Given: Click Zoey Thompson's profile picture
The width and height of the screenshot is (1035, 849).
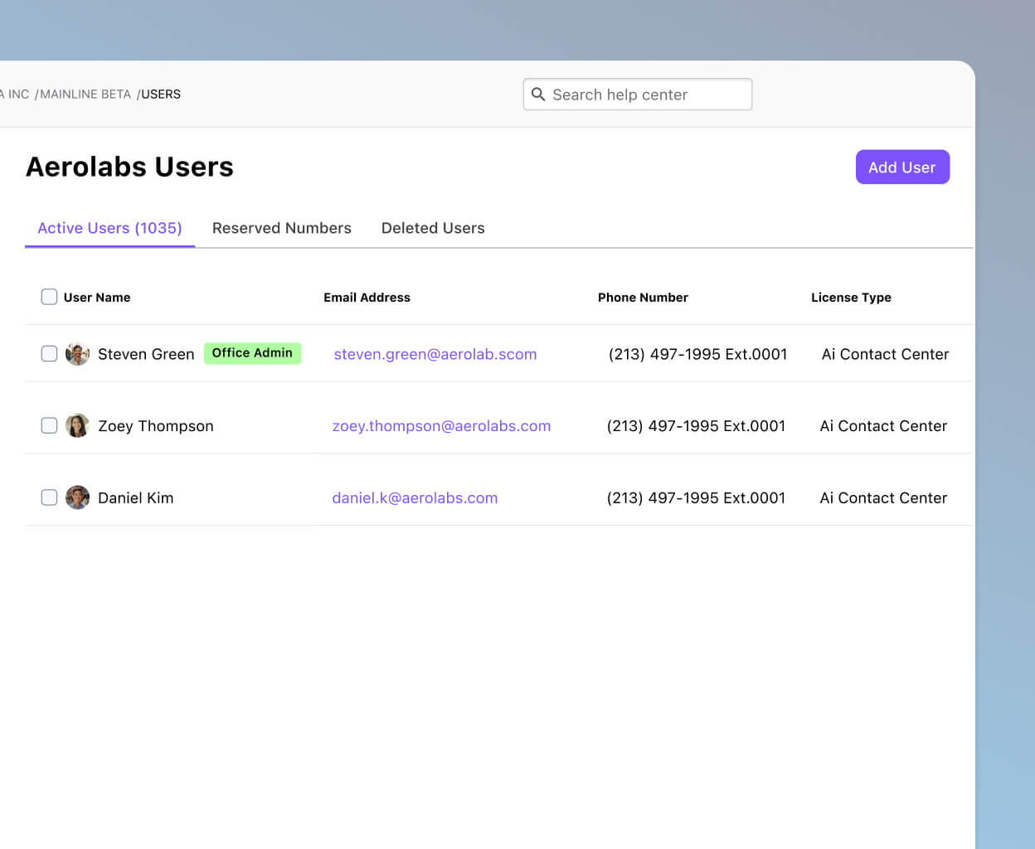Looking at the screenshot, I should [x=77, y=425].
